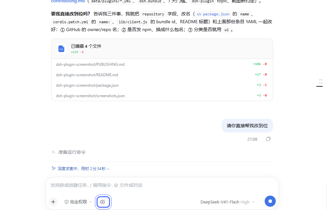Click the repository inline code tag
Viewport: 327px width, 210px height.
point(153,14)
